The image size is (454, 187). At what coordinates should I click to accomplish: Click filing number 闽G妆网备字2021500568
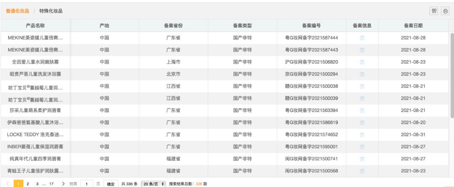click(311, 171)
